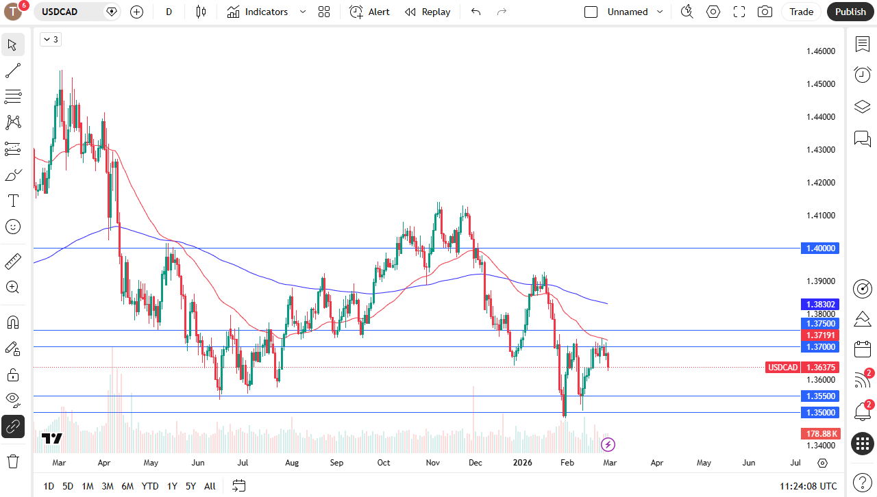Open the D interval selector
The height and width of the screenshot is (497, 877).
[x=169, y=12]
